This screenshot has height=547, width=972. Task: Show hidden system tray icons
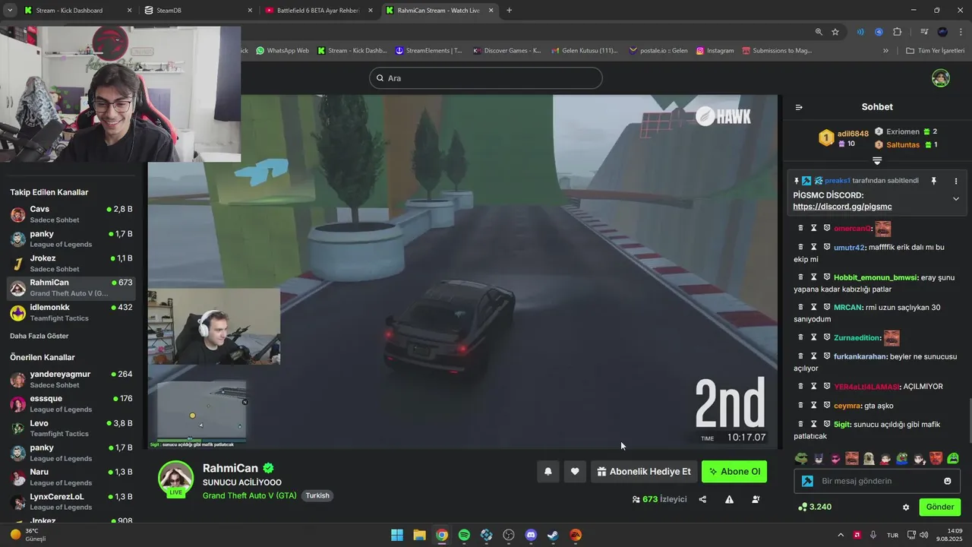pos(840,535)
